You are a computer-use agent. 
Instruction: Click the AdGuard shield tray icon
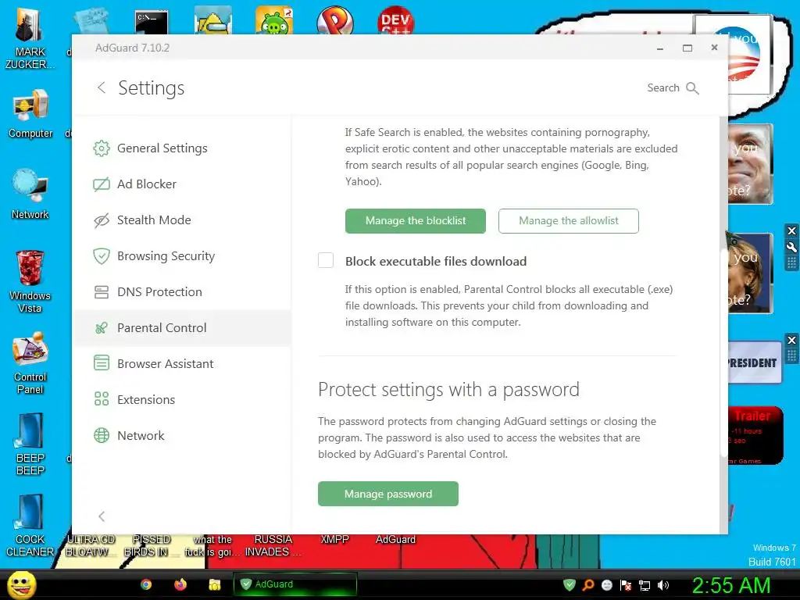(x=570, y=584)
